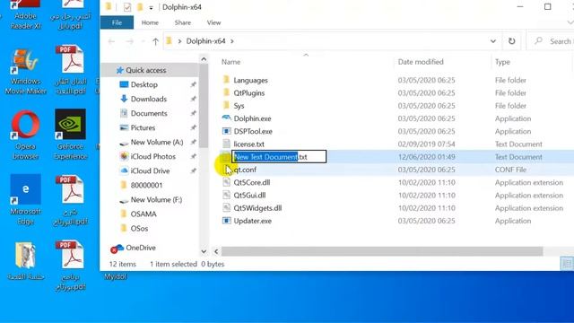Click New Folder icon in title bar
The height and width of the screenshot is (323, 574).
click(140, 7)
